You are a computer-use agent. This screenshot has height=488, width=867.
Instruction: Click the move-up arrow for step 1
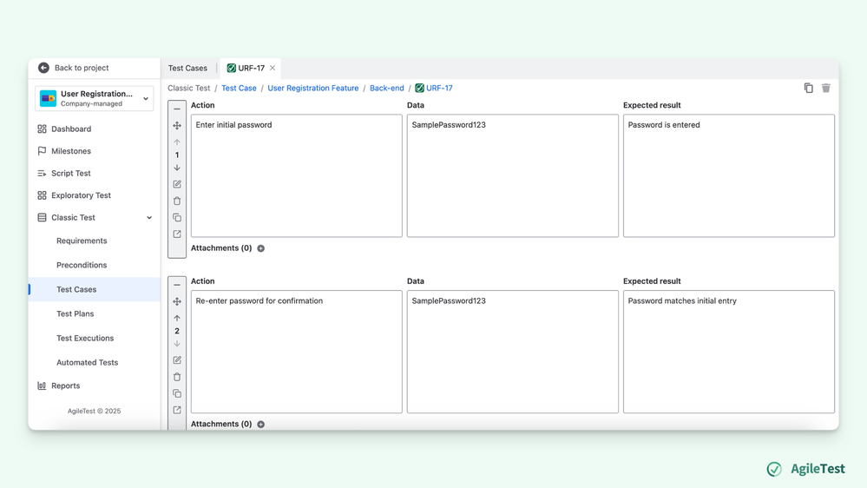click(x=177, y=142)
